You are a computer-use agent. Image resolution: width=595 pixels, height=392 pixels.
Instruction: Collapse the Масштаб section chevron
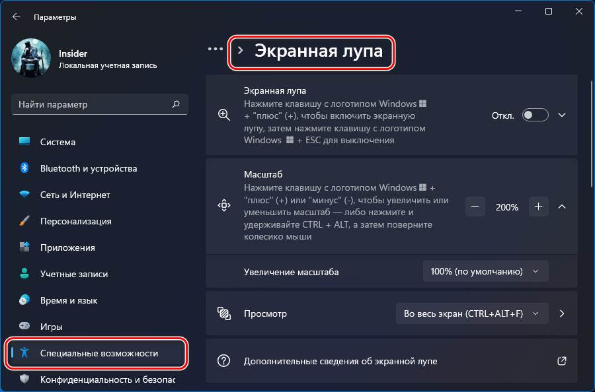click(x=562, y=207)
